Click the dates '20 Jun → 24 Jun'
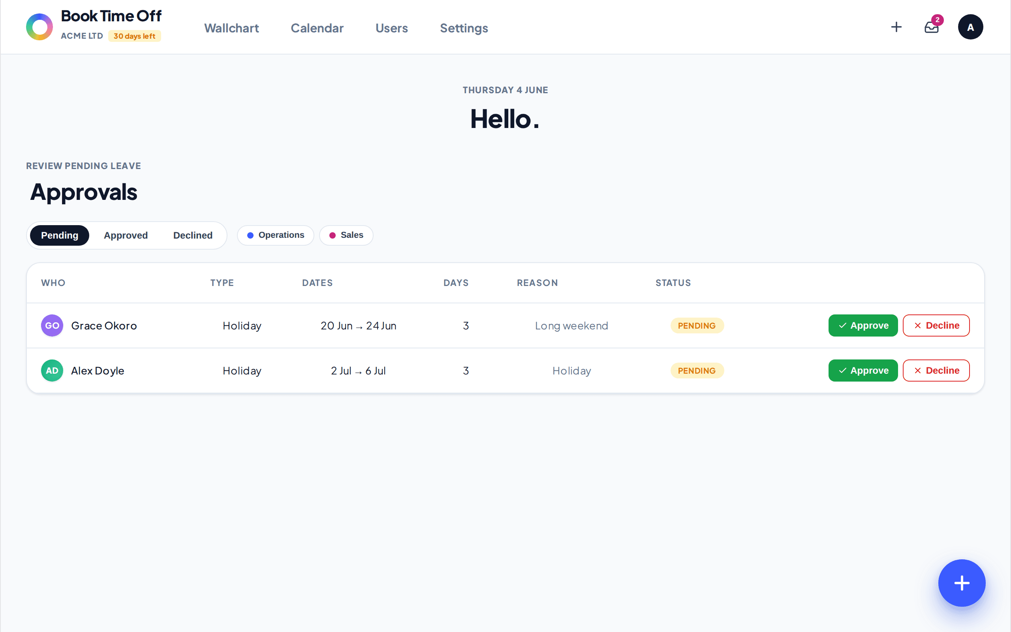 359,325
